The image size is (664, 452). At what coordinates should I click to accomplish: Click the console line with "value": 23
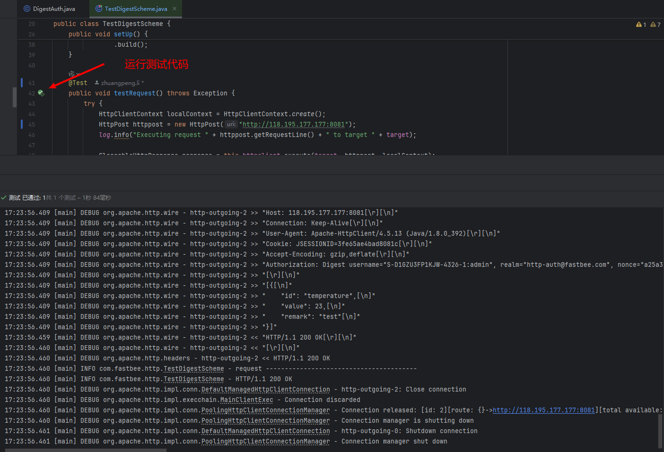coord(175,306)
